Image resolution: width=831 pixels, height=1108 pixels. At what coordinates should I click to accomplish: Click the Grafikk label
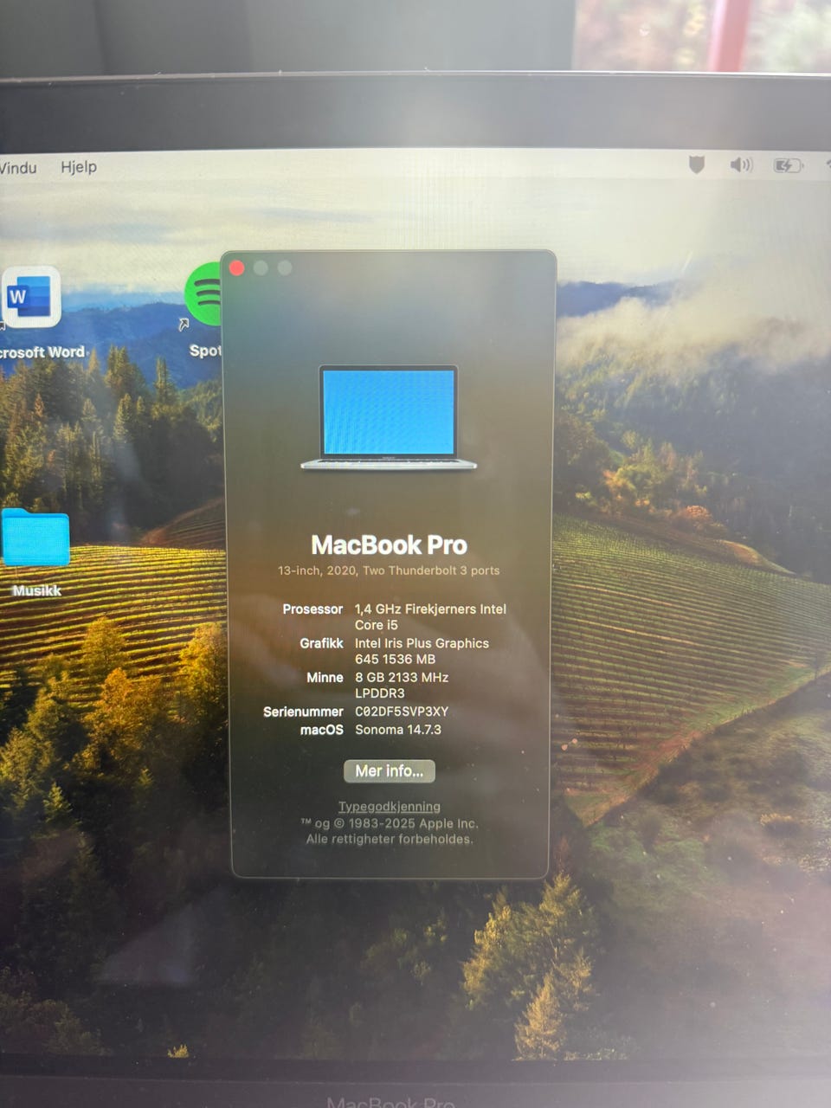(321, 643)
